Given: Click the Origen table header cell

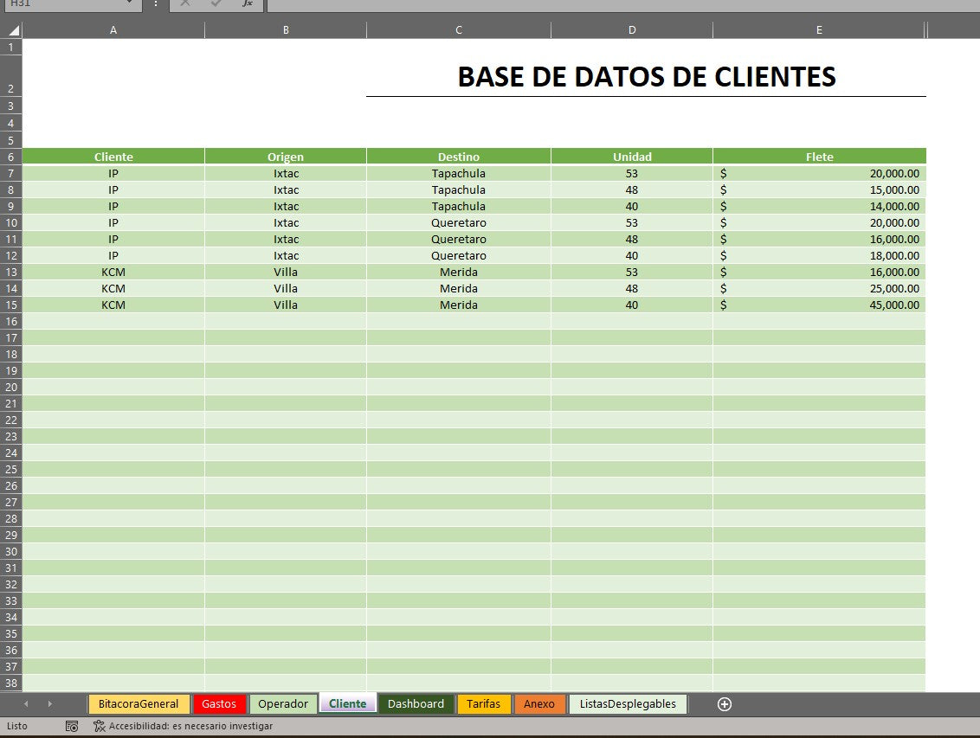Looking at the screenshot, I should click(x=286, y=157).
